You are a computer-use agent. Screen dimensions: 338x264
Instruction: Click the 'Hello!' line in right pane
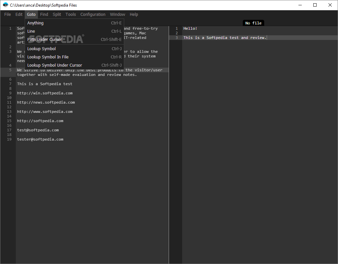pyautogui.click(x=190, y=28)
